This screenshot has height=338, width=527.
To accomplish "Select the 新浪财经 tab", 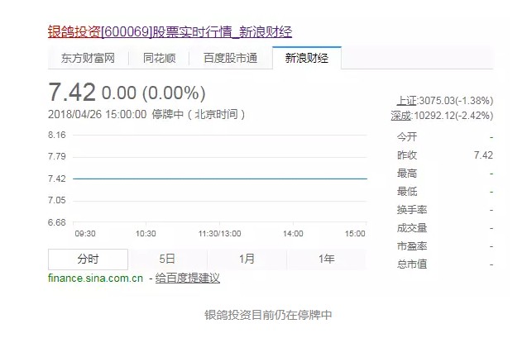I will (x=307, y=58).
